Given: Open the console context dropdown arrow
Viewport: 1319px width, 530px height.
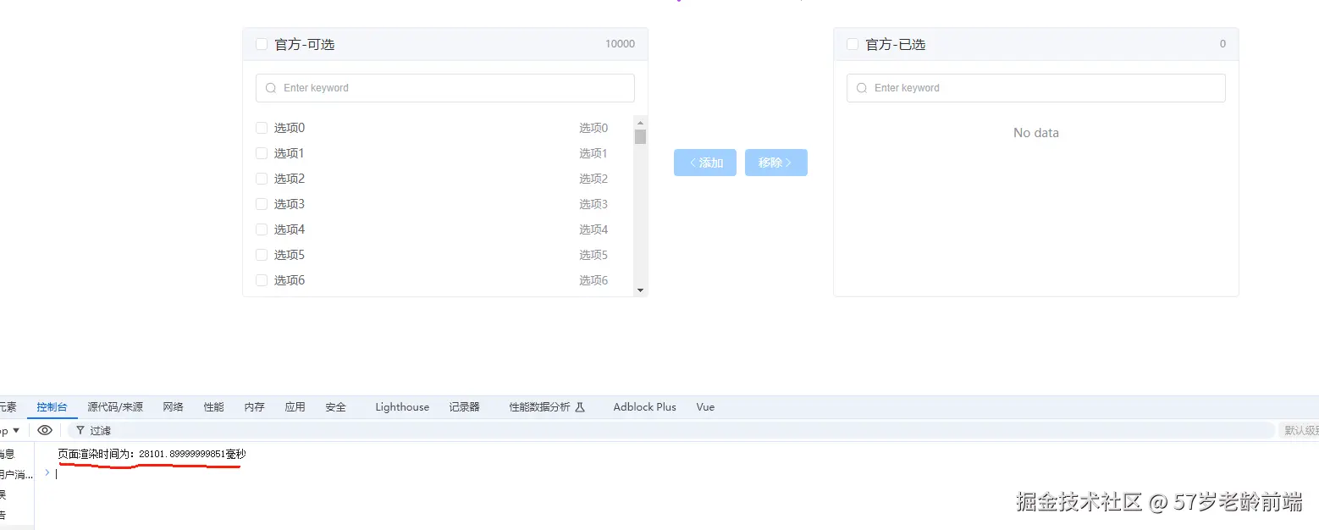Looking at the screenshot, I should coord(16,431).
